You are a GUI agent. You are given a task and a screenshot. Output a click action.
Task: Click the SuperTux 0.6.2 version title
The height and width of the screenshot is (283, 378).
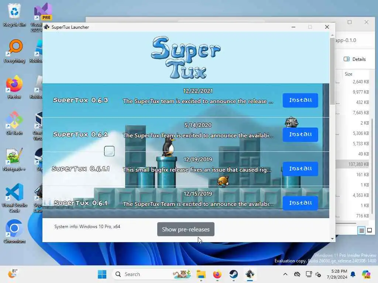coord(80,134)
